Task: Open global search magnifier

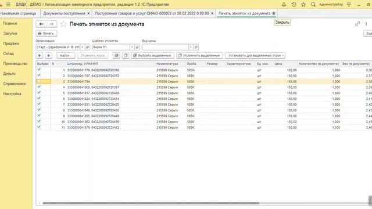Action: click(x=313, y=5)
